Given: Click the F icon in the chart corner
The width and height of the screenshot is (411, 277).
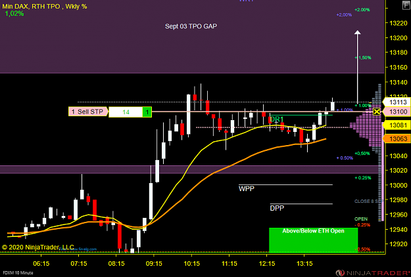Looking at the screenshot, I should pyautogui.click(x=406, y=5).
